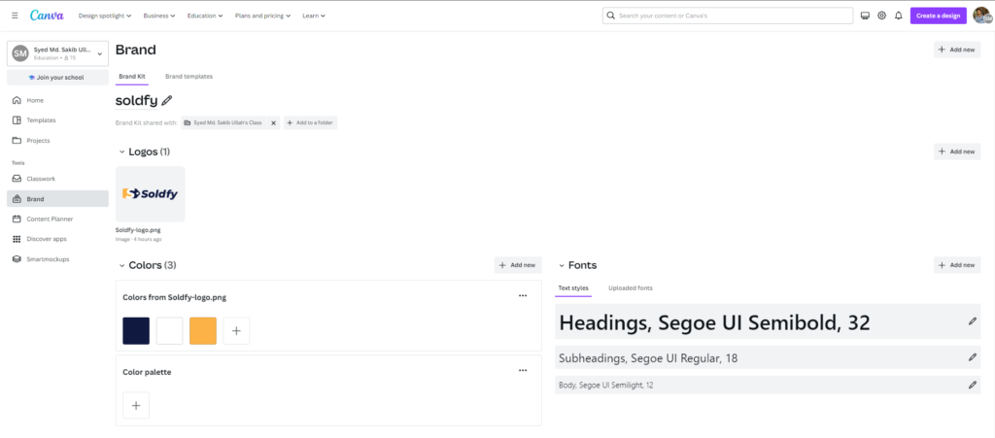
Task: Expand the Education menu
Action: [x=205, y=16]
